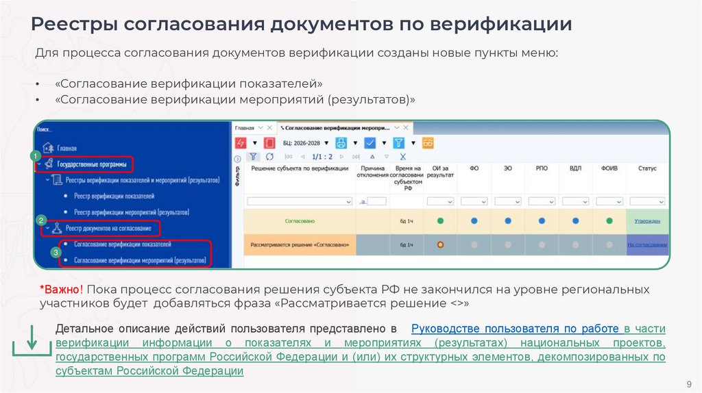
Task: Close the Главная tab
Action: coord(269,128)
